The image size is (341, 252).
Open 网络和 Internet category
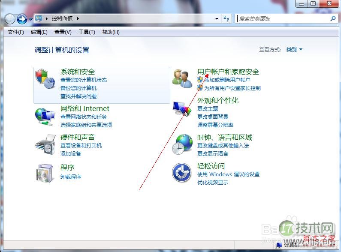(85, 108)
